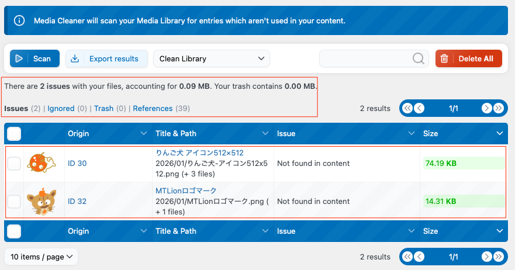Go to previous page in top pagination
This screenshot has width=515, height=270.
pos(419,108)
